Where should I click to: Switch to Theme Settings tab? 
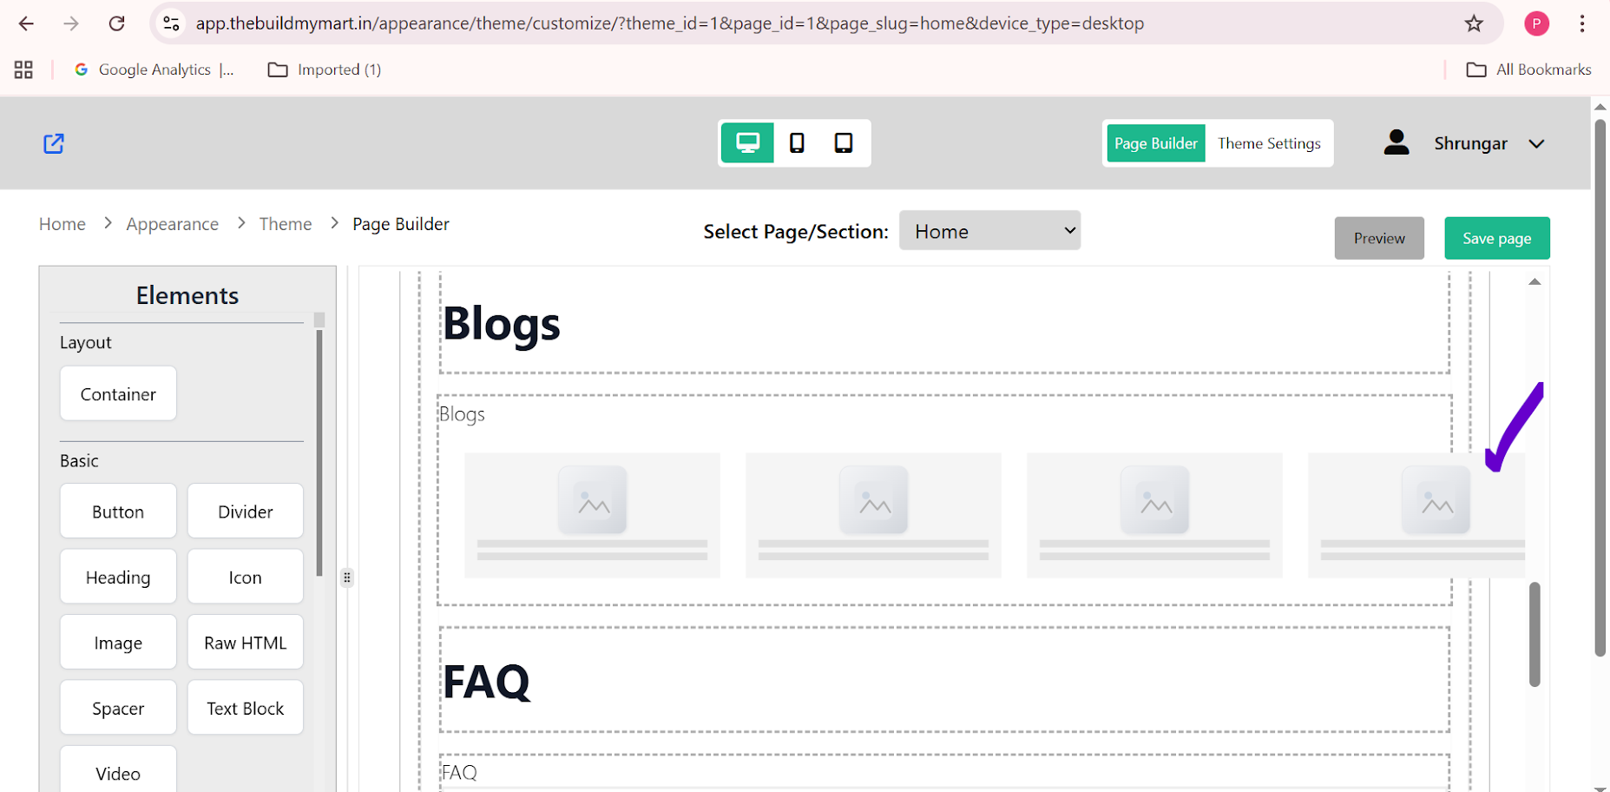(1269, 143)
